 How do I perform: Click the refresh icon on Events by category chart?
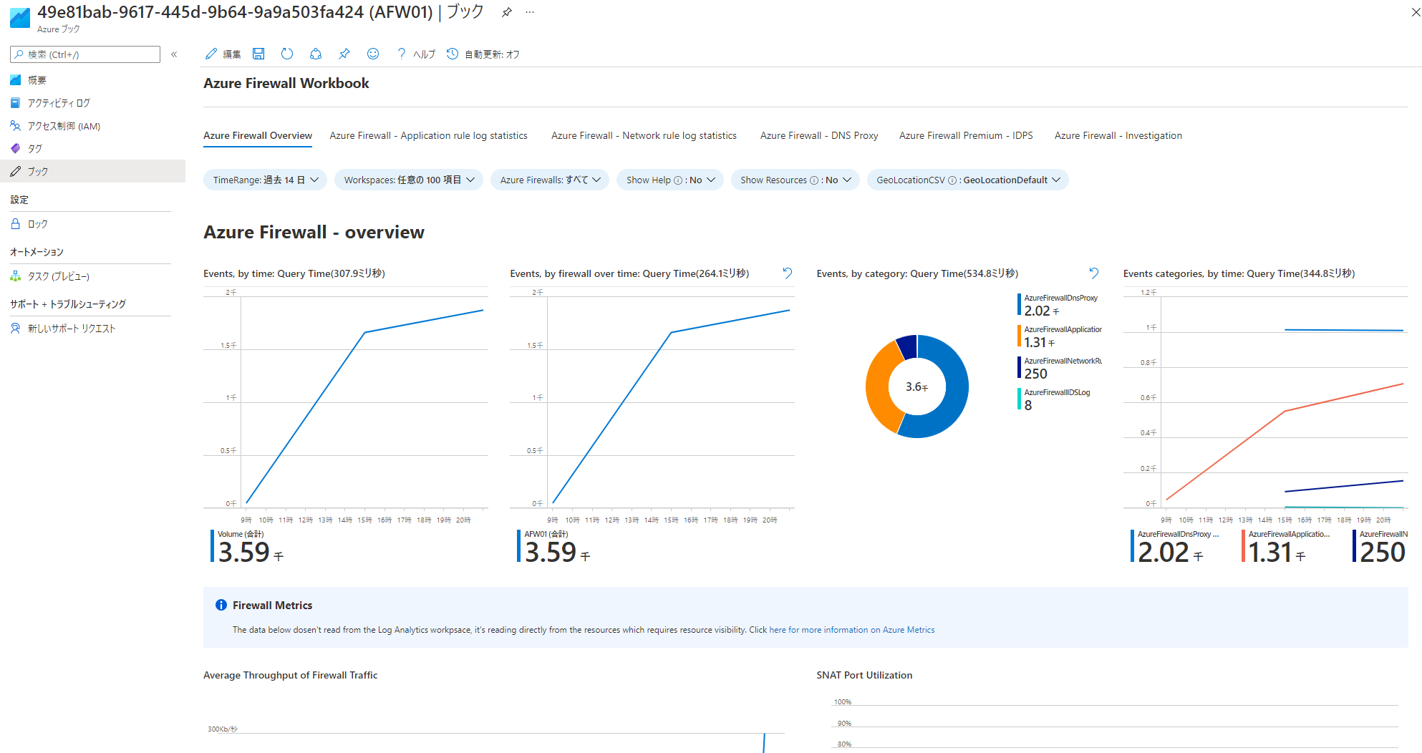point(1093,273)
